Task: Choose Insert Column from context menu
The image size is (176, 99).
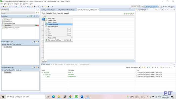Action: pos(59,22)
